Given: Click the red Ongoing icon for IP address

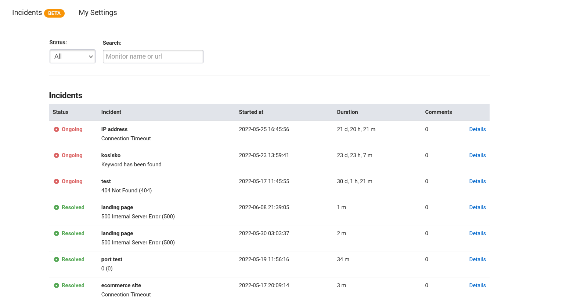Looking at the screenshot, I should pos(56,129).
